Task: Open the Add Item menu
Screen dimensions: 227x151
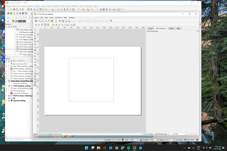Action: coord(59,18)
